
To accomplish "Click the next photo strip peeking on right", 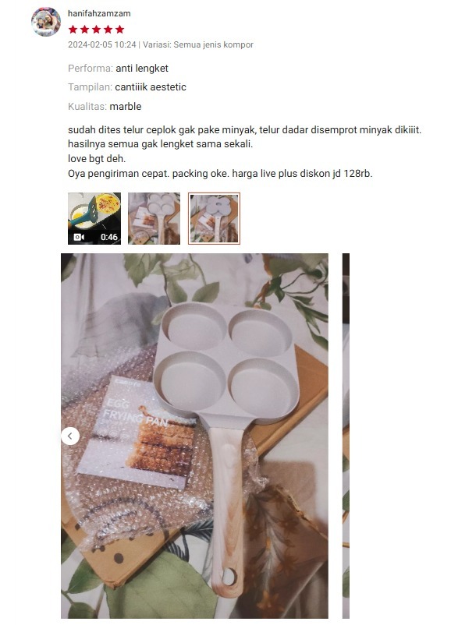I will tap(346, 436).
